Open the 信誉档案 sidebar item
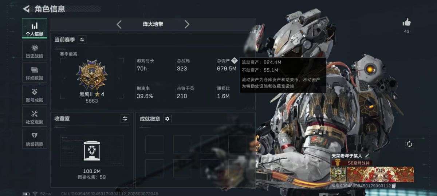437x196 pixels. (35, 139)
